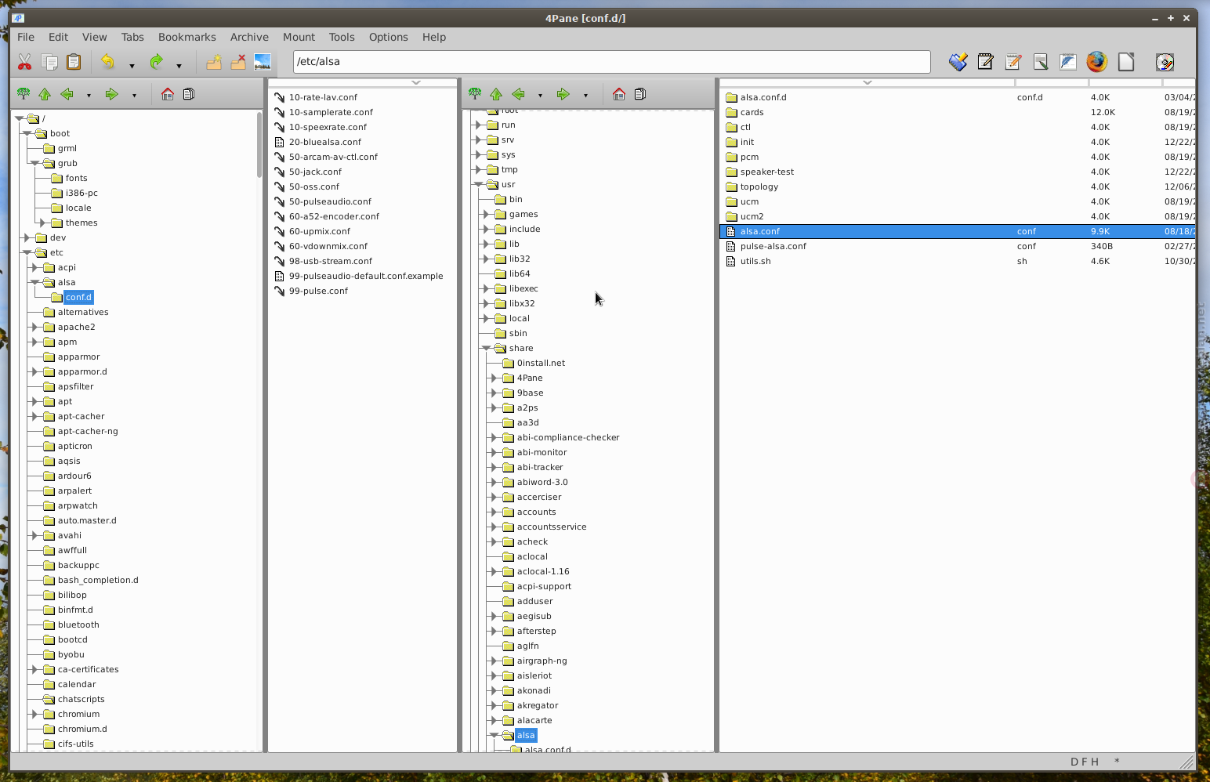
Task: Open the Redo history dropdown arrow
Action: click(179, 66)
